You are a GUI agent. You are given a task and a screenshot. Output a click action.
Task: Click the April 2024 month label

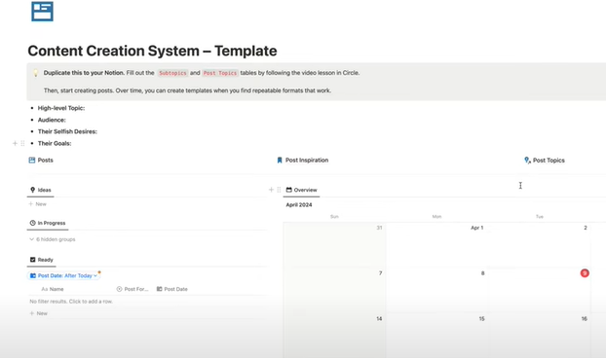299,205
